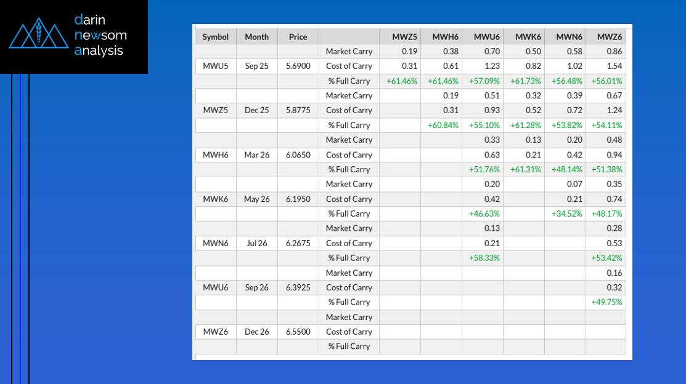
Task: Select the Price column header
Action: point(298,37)
